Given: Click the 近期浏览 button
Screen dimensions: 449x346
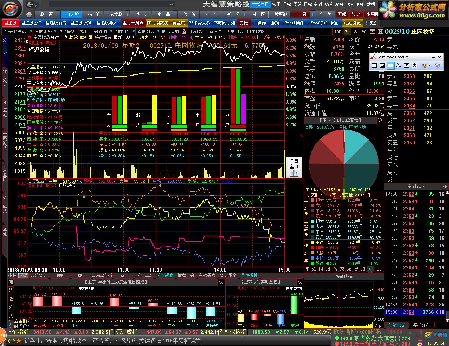Looking at the screenshot, I should click(352, 22).
